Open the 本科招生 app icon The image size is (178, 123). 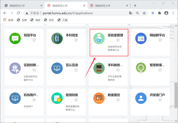click(x=57, y=38)
